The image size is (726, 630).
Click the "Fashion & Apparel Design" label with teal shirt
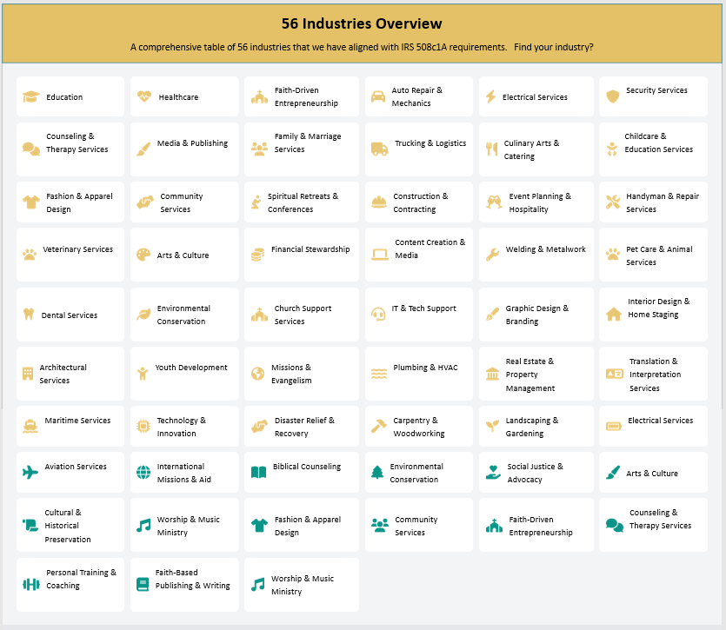(x=308, y=526)
